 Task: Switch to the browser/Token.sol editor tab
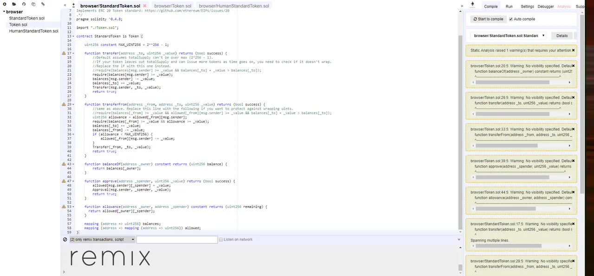pos(172,6)
